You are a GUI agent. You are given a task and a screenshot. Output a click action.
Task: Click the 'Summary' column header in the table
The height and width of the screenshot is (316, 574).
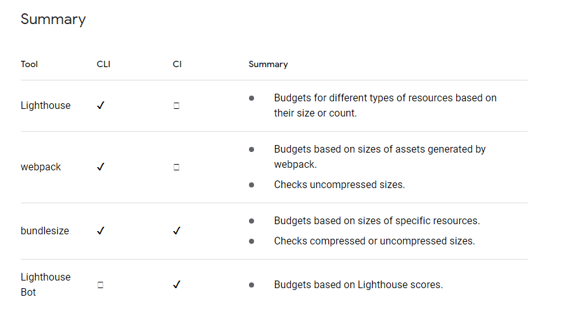[268, 64]
